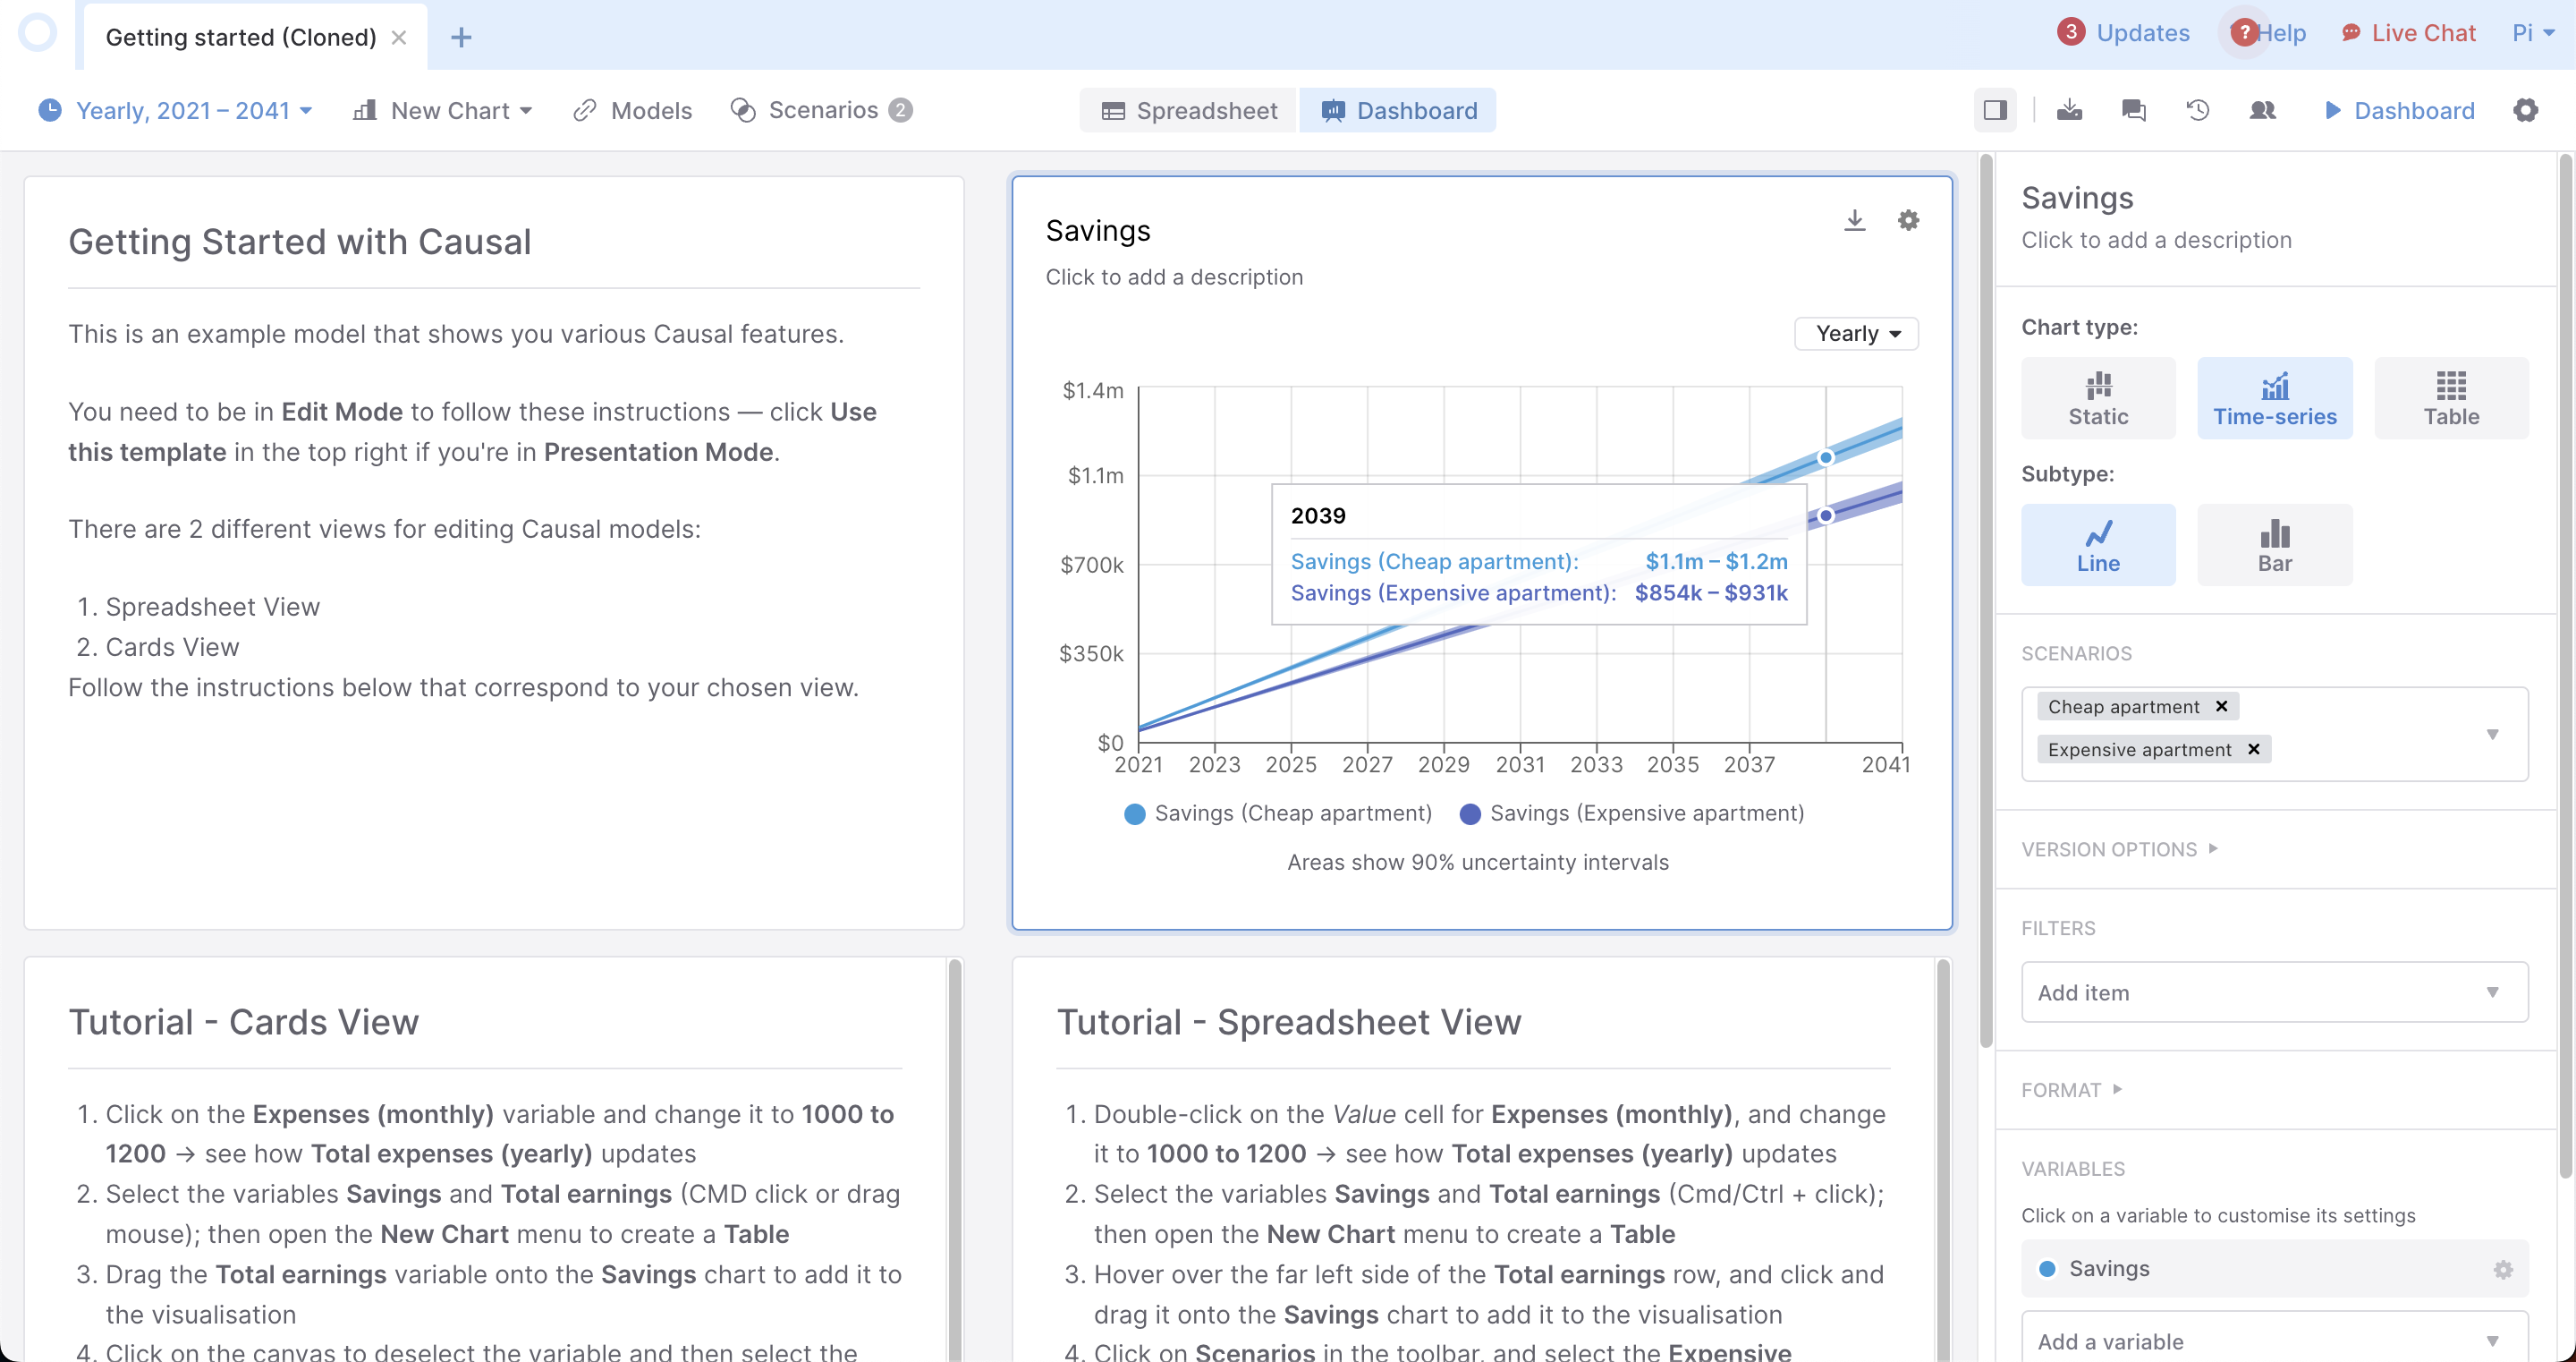Open the Pi account menu

[2533, 33]
